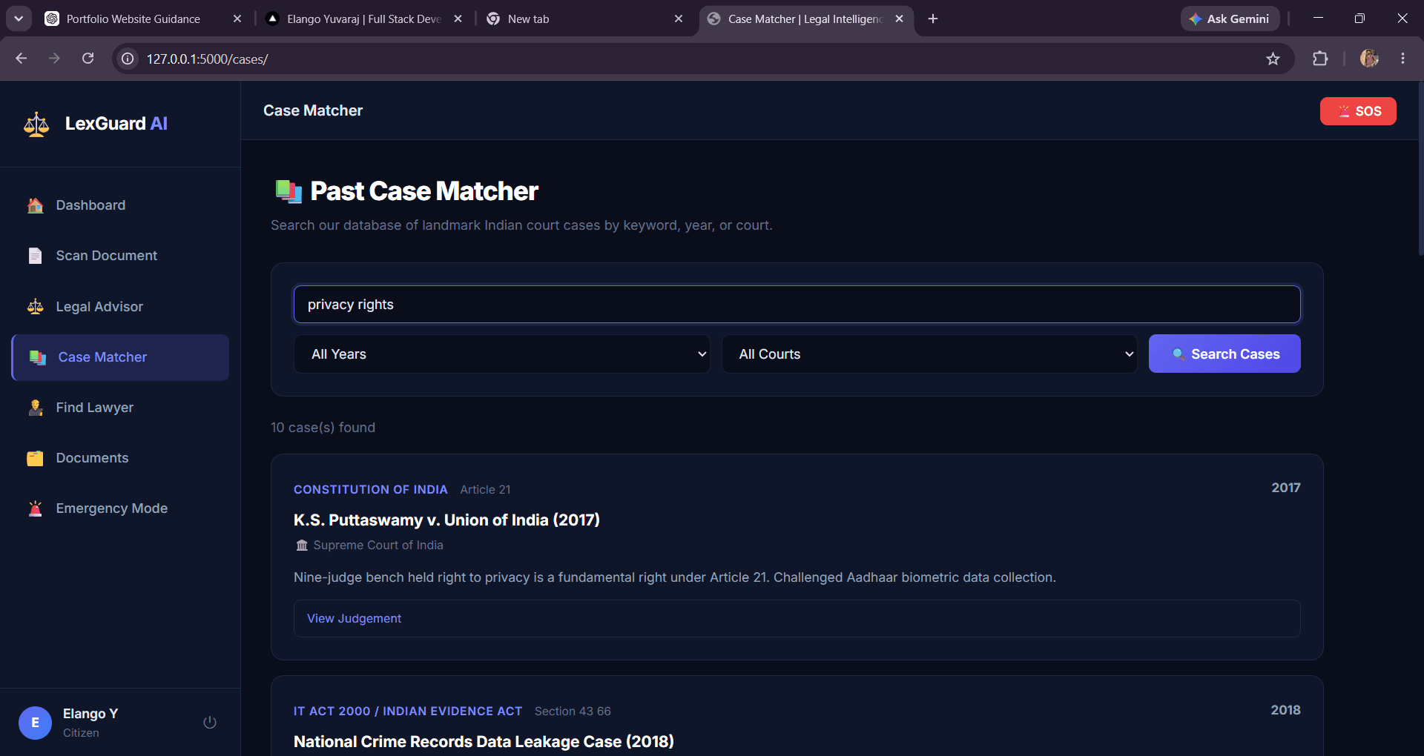Screen dimensions: 1424x756
Task: Switch to Elango Yuvaraj Full Stack tab
Action: pos(363,19)
